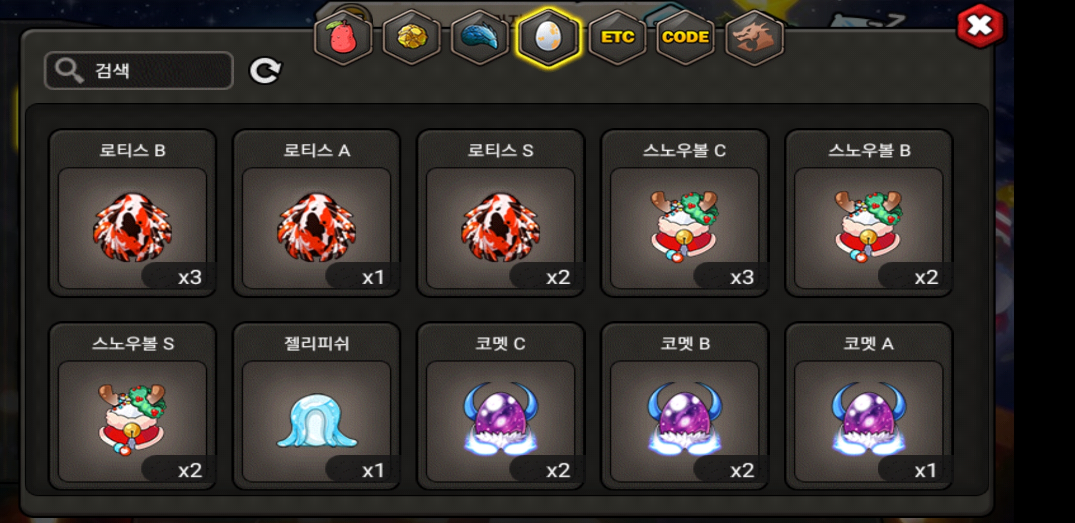
Task: Select the 로티스 S egg
Action: pyautogui.click(x=501, y=213)
